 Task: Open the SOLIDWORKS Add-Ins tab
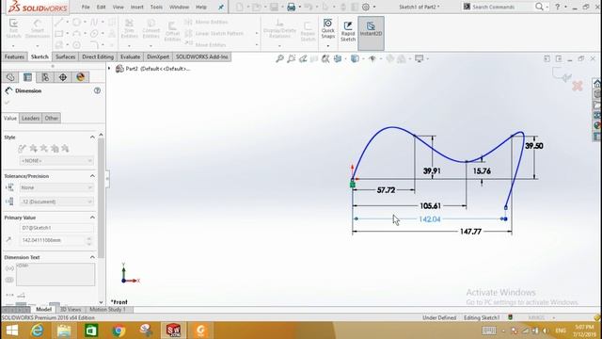click(202, 56)
